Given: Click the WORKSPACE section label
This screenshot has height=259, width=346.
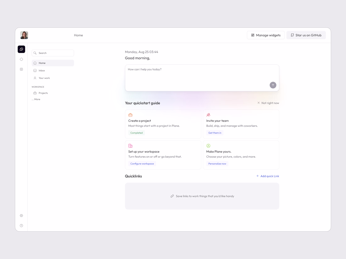Looking at the screenshot, I should (x=38, y=87).
